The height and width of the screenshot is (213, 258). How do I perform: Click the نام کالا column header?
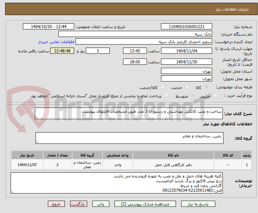coord(173,155)
